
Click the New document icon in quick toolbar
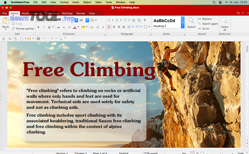click(22, 39)
